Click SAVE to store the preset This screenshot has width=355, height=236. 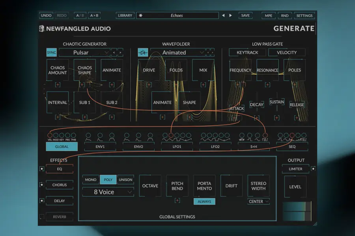tap(245, 15)
